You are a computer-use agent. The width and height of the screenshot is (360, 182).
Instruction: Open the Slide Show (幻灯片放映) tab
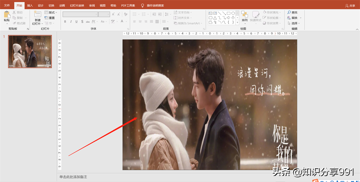[x=77, y=6]
